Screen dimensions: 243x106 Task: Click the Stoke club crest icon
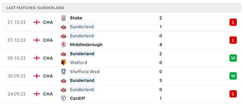coord(63,18)
